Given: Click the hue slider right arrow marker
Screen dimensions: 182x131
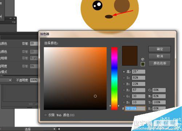Looking at the screenshot, I should coord(118,106).
